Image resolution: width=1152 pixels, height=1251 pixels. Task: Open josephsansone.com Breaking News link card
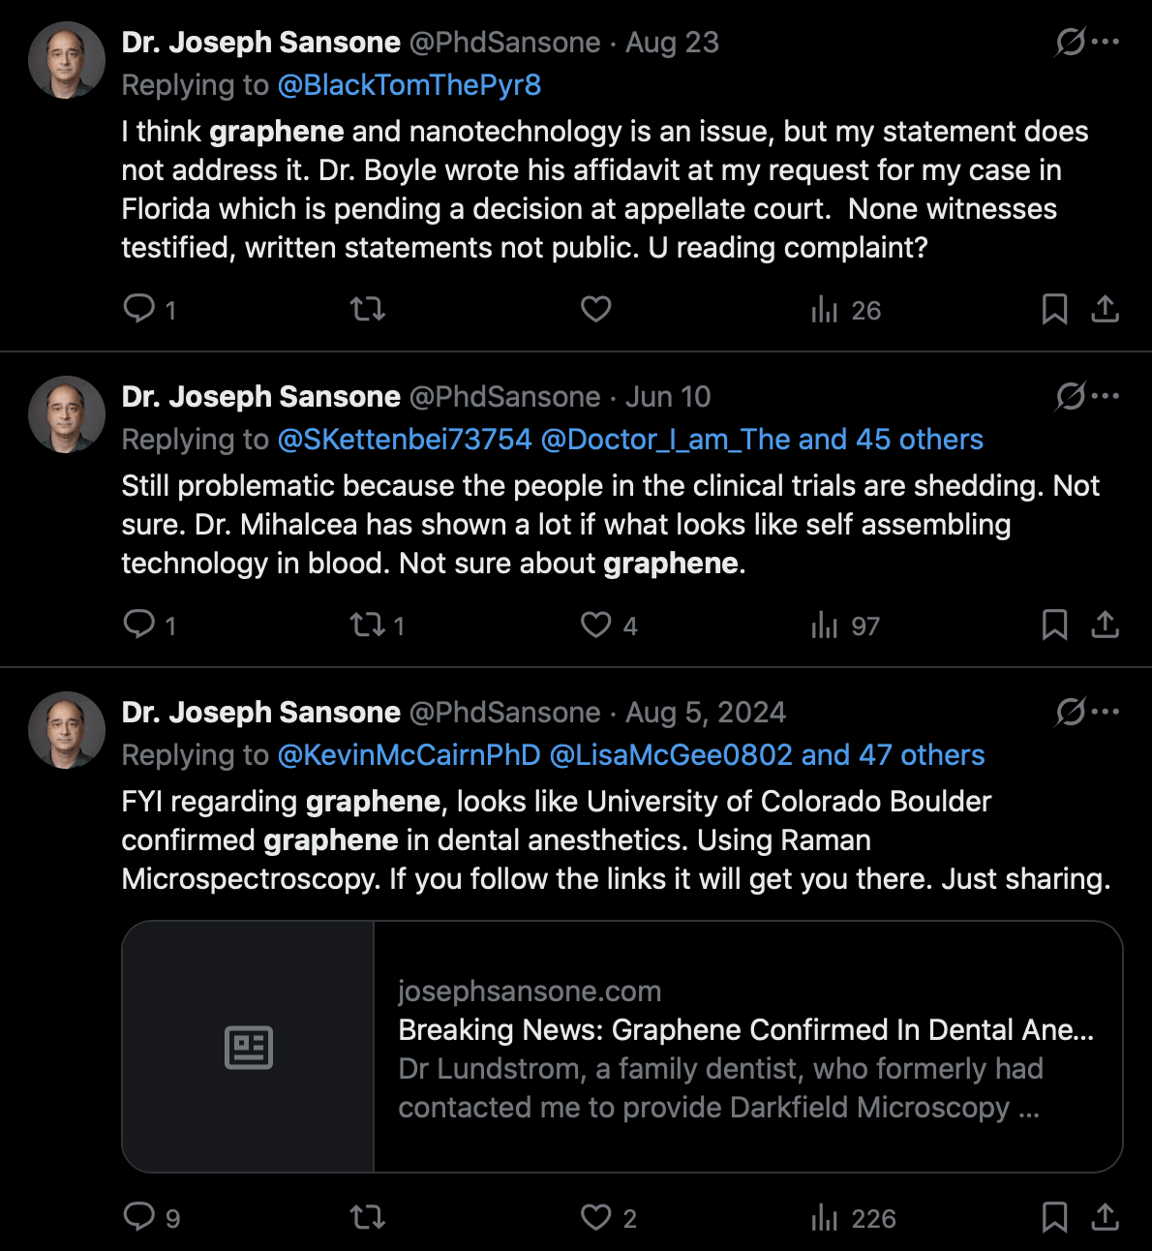click(x=621, y=1047)
